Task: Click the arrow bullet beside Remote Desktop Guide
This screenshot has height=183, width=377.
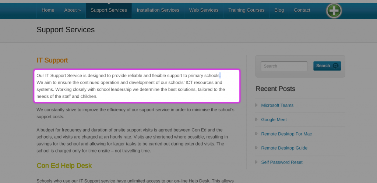Action: tap(257, 148)
